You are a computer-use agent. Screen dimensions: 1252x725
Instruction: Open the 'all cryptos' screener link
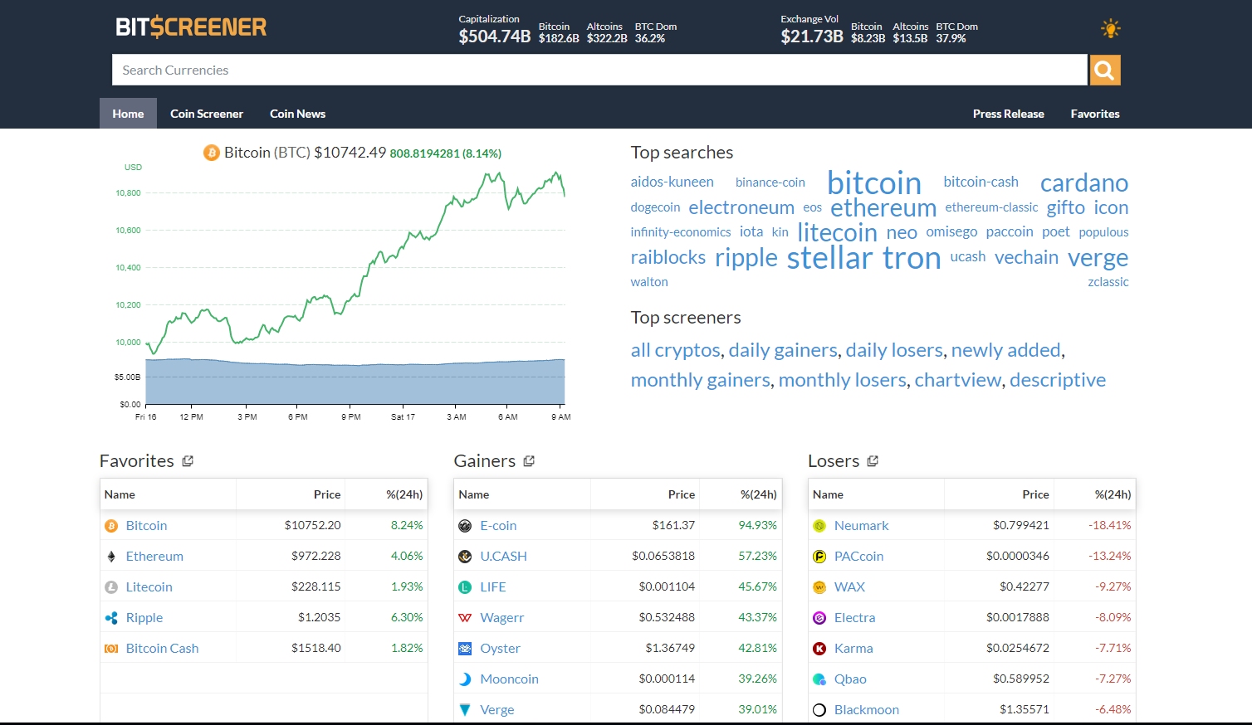pyautogui.click(x=675, y=350)
